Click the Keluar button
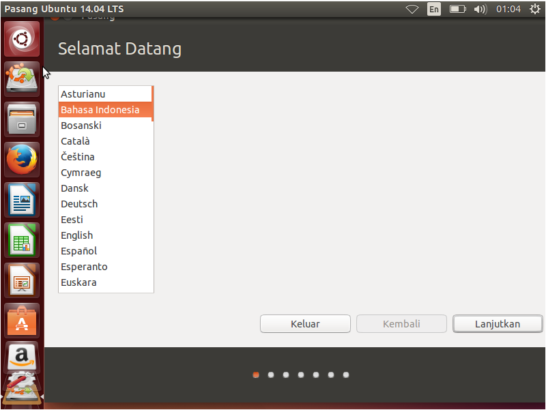 305,323
